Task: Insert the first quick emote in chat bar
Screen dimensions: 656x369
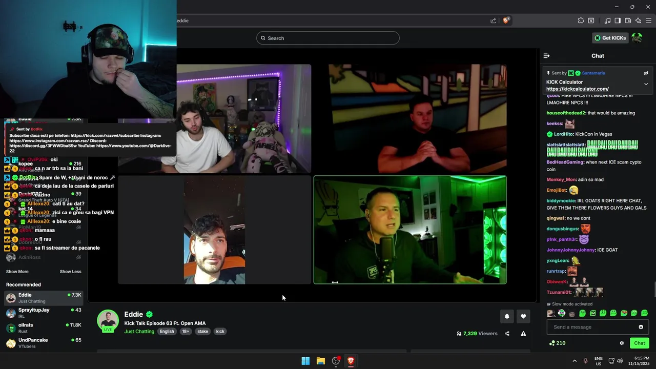Action: [551, 313]
